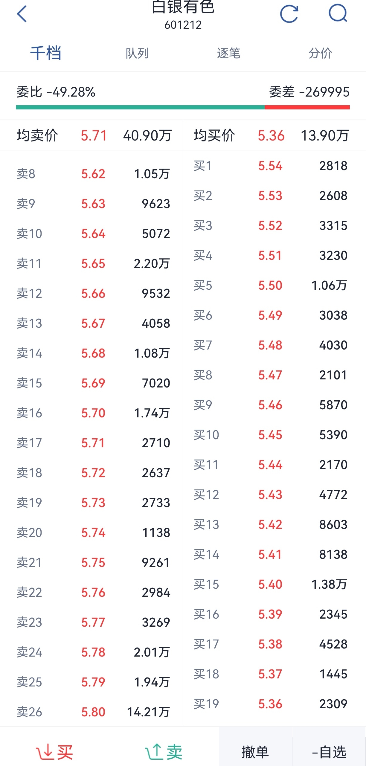
Task: Click the red portion of 委比 bar
Action: pyautogui.click(x=307, y=107)
